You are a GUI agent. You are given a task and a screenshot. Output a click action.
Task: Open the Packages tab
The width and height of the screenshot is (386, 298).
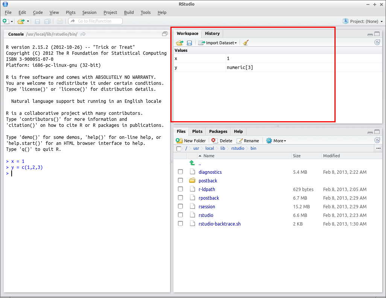click(x=218, y=131)
